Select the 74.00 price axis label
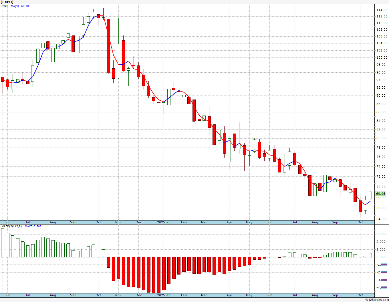 pos(382,166)
